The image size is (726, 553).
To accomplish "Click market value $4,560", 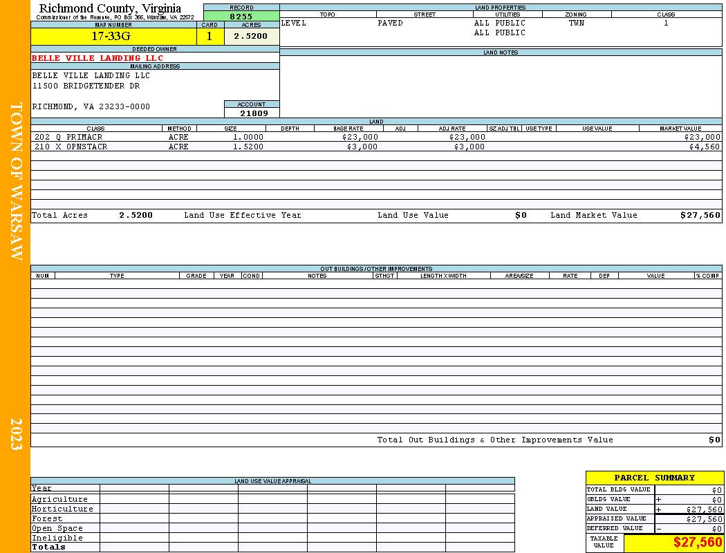I will pos(705,147).
